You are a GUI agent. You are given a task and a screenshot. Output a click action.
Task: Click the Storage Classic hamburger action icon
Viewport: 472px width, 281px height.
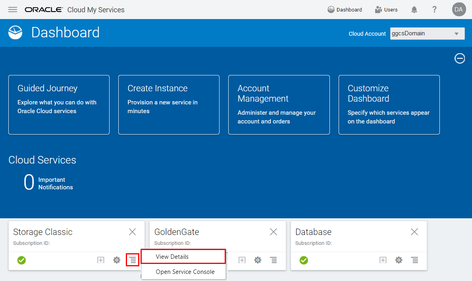(132, 260)
